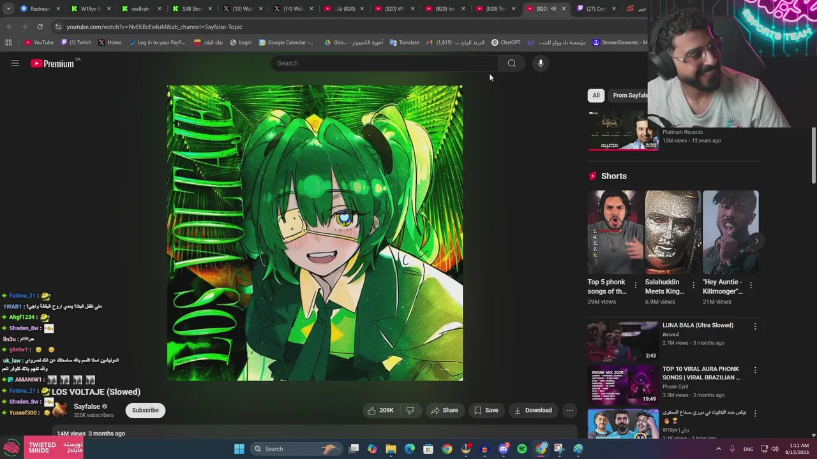Go back in browser history
This screenshot has width=817, height=459.
[x=9, y=27]
